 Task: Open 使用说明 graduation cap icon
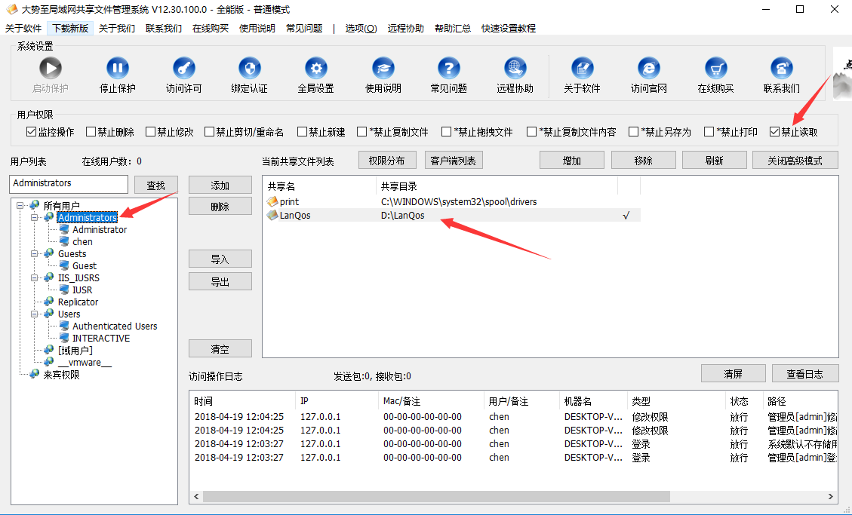tap(383, 69)
